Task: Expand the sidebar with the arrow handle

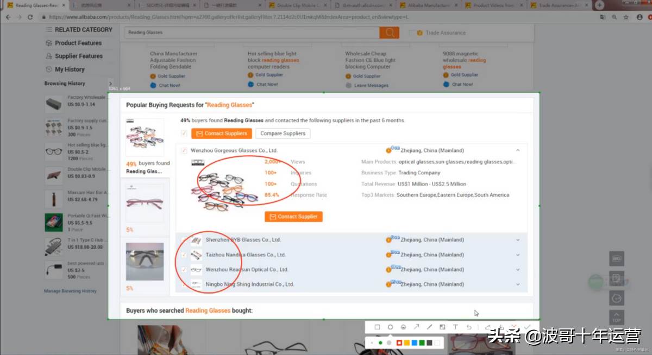Action: 110,84
